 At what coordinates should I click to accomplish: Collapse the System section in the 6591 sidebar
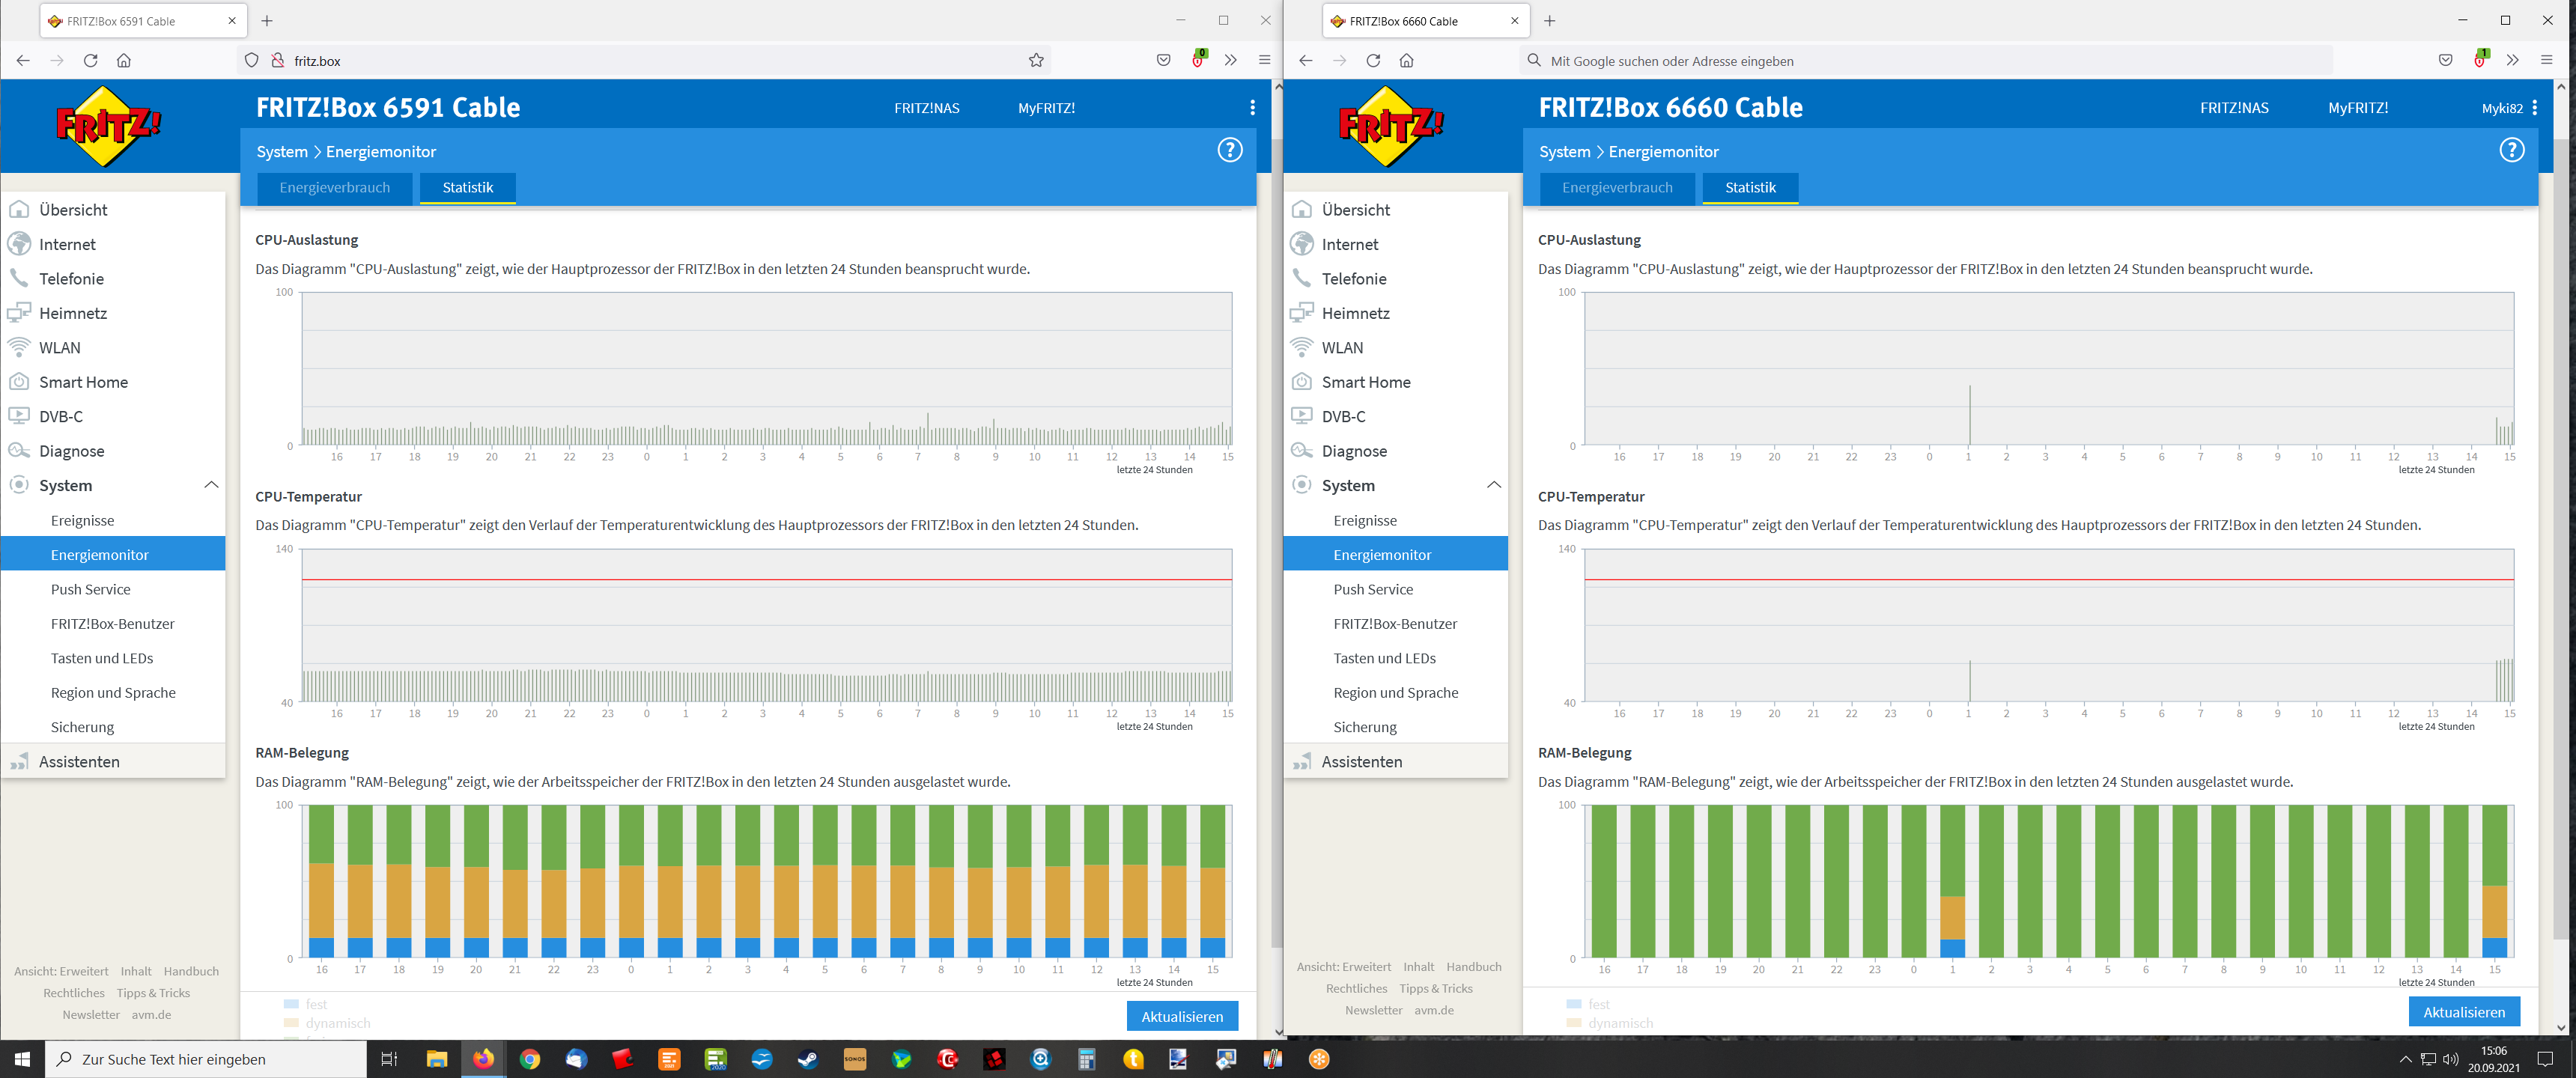click(x=211, y=485)
